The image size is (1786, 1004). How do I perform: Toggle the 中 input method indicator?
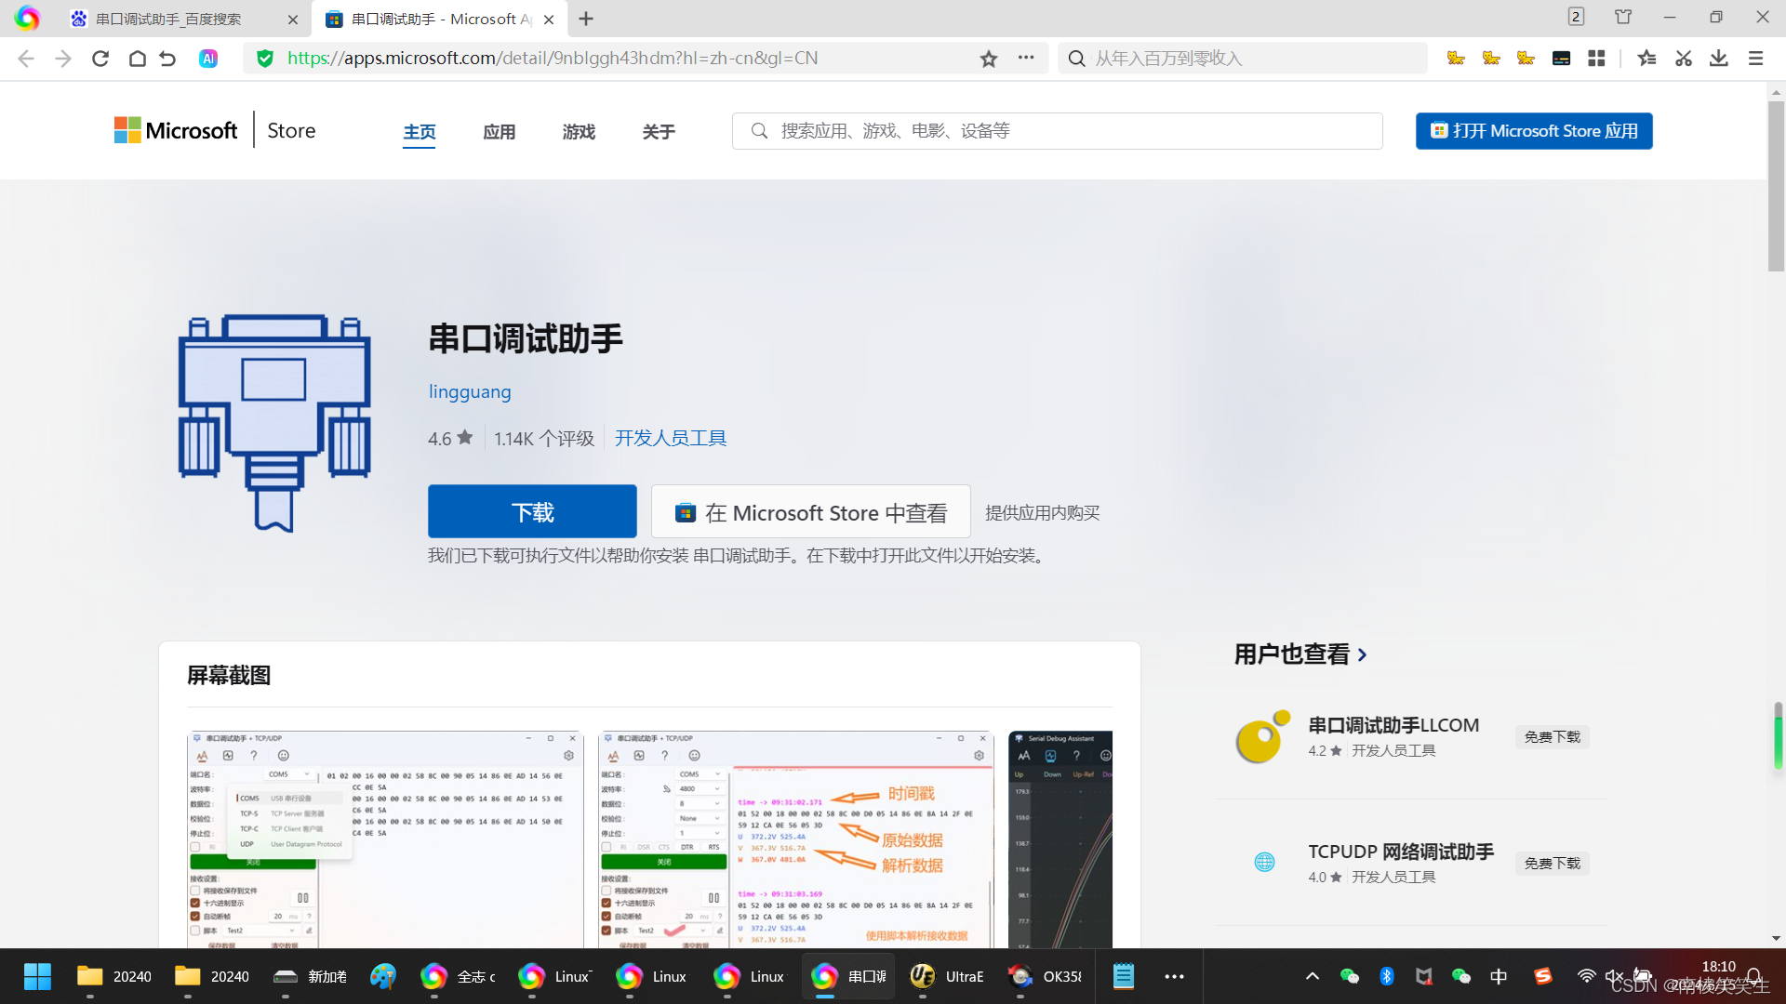1499,976
